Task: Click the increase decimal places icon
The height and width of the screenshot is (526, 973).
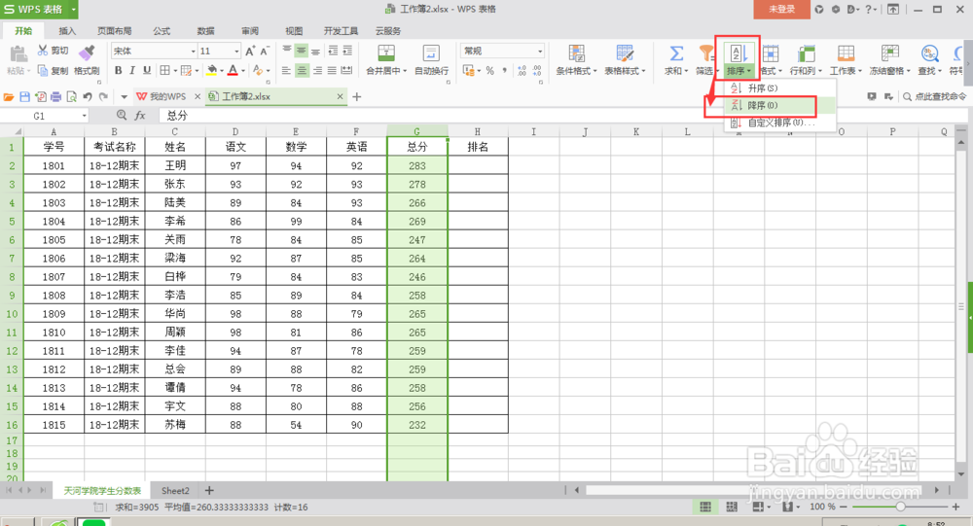Action: click(522, 71)
